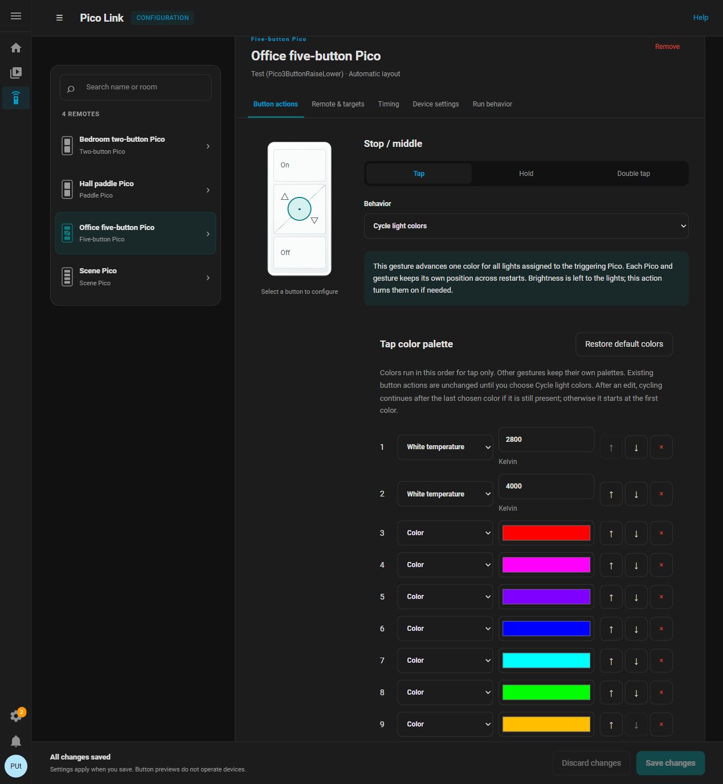Screen dimensions: 723x784
Task: Click the lower triangle on Pico preview
Action: click(314, 220)
